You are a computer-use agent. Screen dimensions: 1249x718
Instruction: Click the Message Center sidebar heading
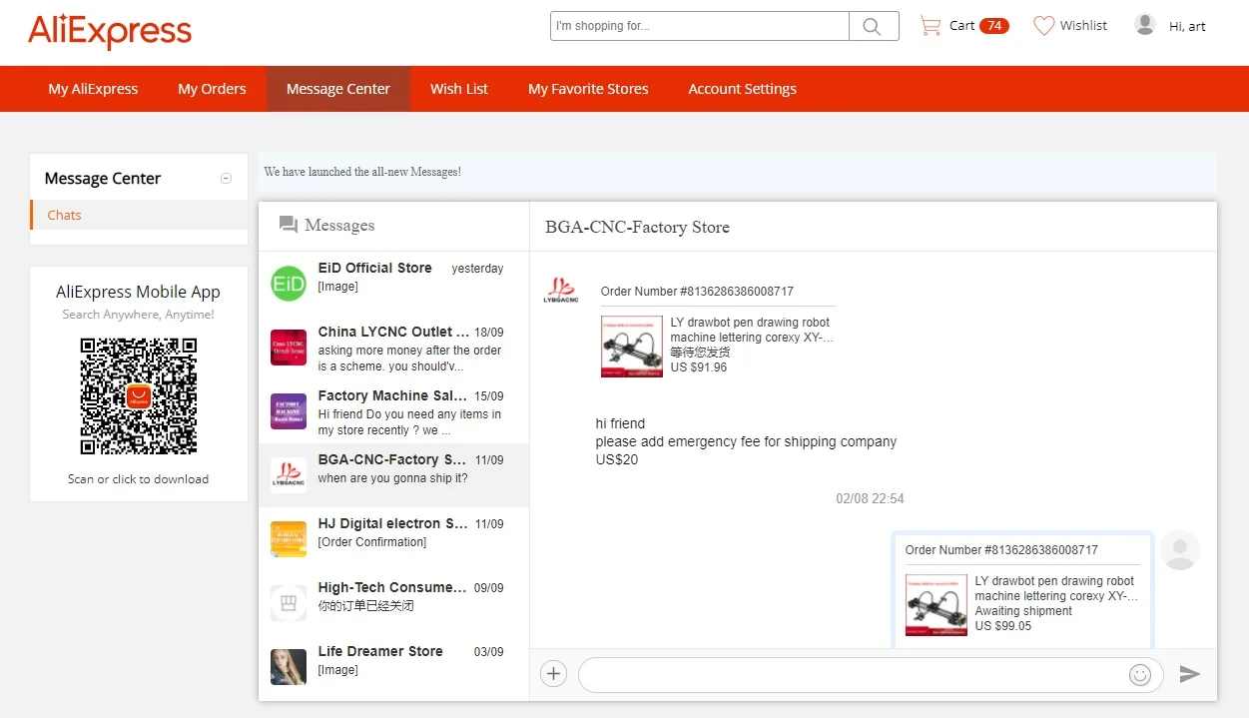coord(103,179)
